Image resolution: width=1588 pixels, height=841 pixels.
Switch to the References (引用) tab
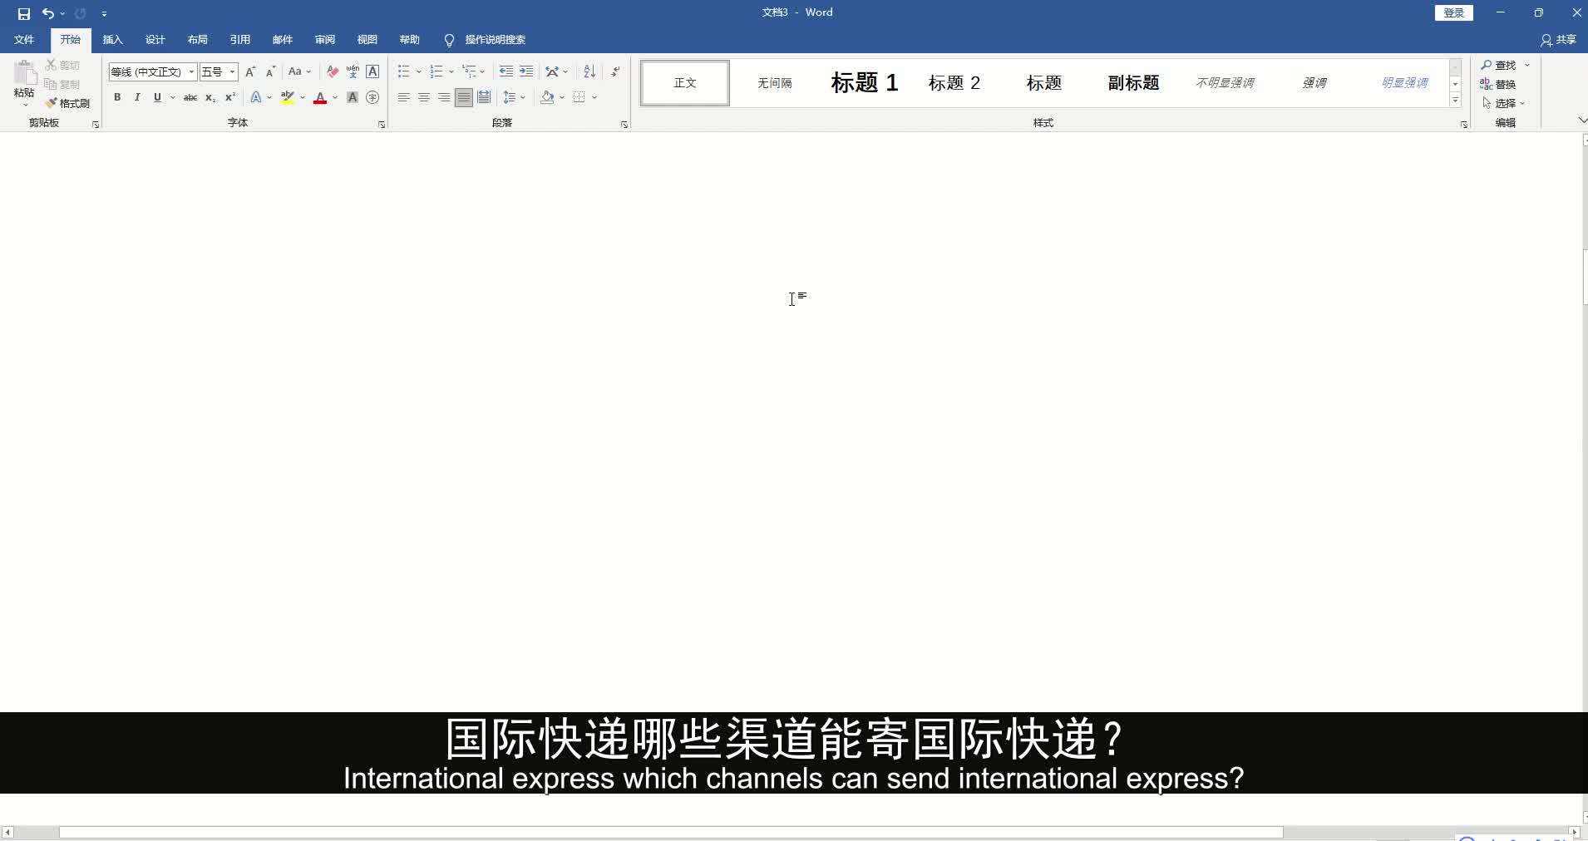click(x=239, y=40)
